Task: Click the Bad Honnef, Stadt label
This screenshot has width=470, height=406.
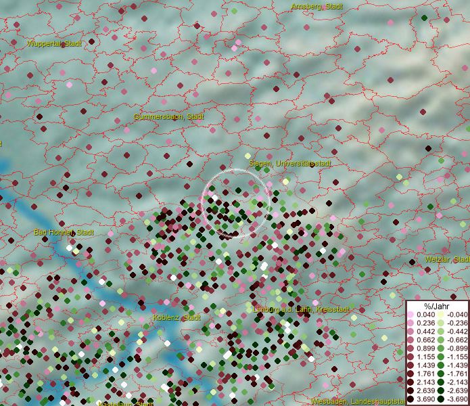Action: (64, 232)
